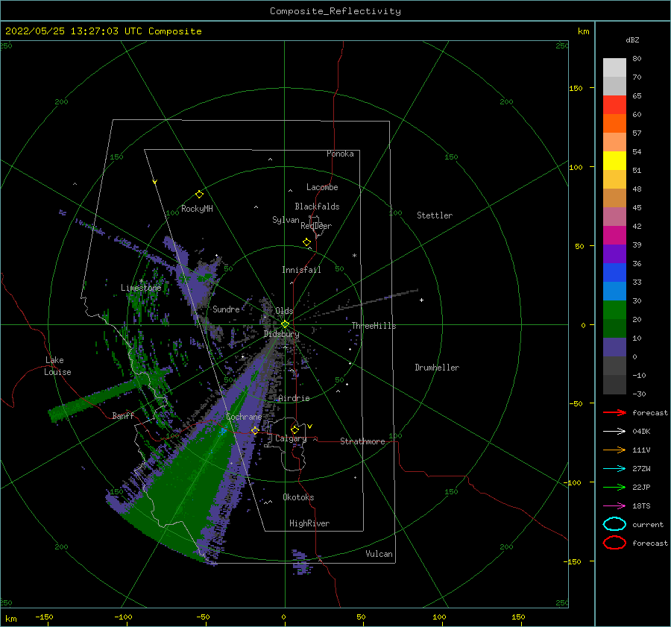
Task: Click the green 22JP arrow in legend
Action: (x=614, y=487)
